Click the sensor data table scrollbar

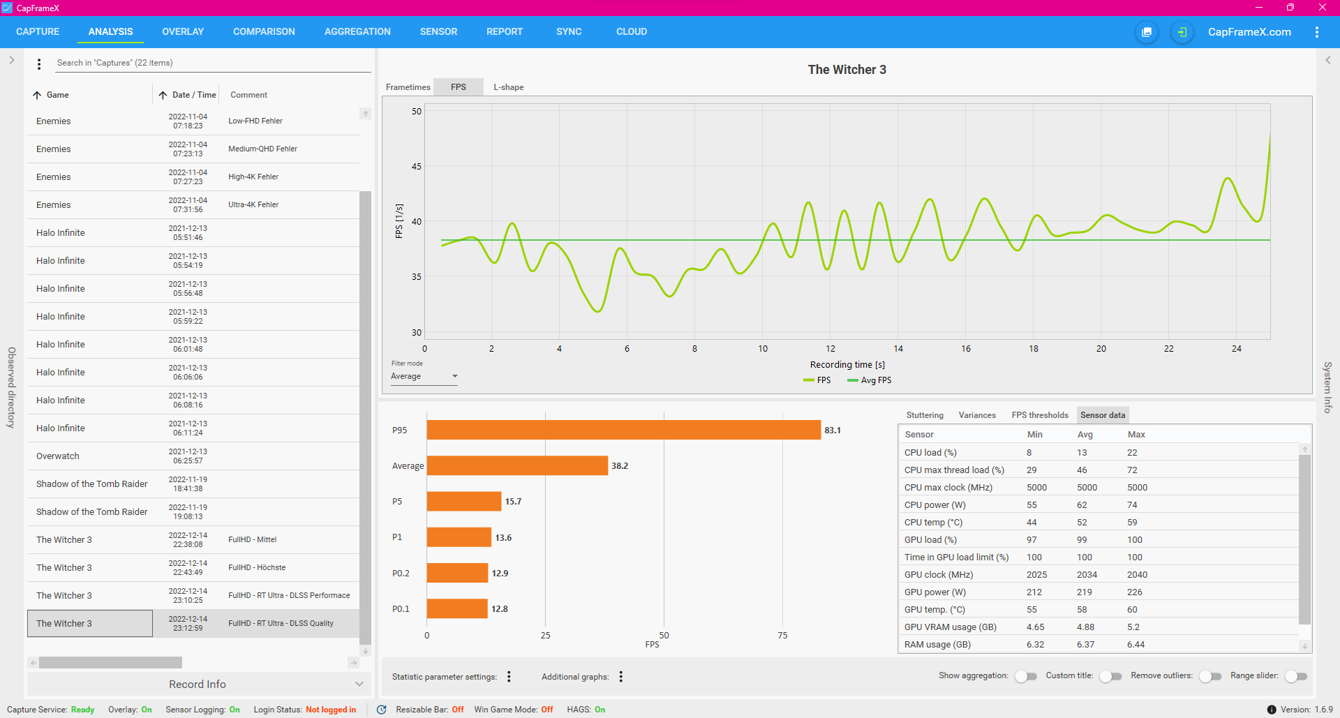(x=1304, y=539)
